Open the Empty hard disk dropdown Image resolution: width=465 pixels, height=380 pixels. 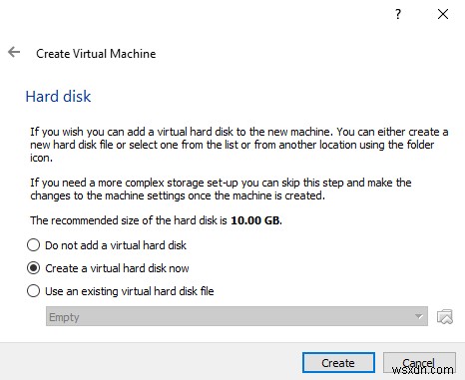tap(236, 316)
